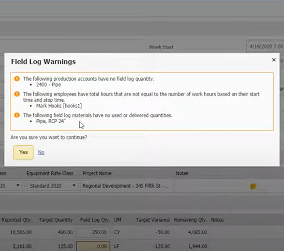This screenshot has height=251, width=284.
Task: Click the Remaining Qty. column header
Action: (190, 220)
